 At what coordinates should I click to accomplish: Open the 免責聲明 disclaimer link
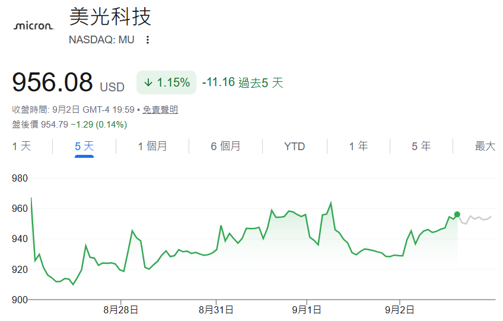point(160,110)
